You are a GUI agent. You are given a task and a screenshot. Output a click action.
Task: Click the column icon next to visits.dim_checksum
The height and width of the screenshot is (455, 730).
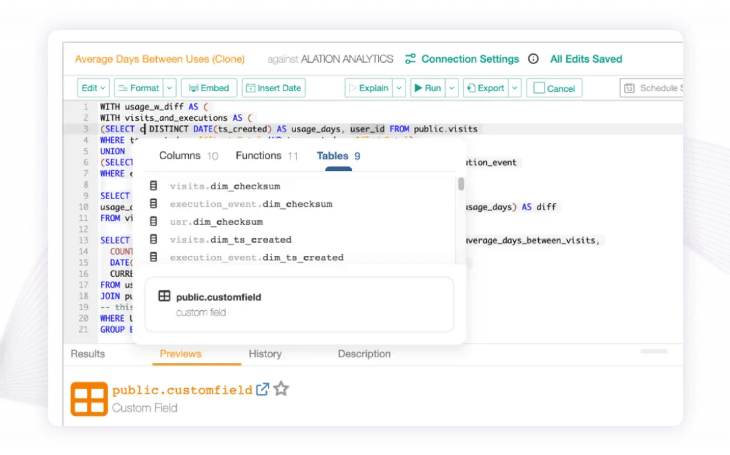pyautogui.click(x=153, y=186)
